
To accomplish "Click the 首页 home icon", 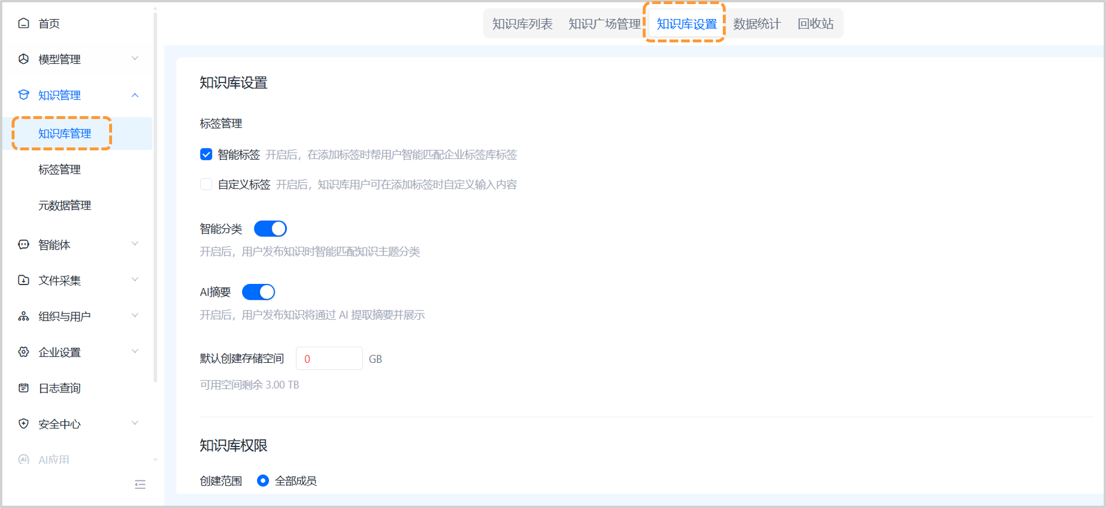I will 24,23.
